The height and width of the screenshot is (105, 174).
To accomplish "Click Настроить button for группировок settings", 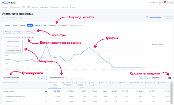I will pos(41,78).
